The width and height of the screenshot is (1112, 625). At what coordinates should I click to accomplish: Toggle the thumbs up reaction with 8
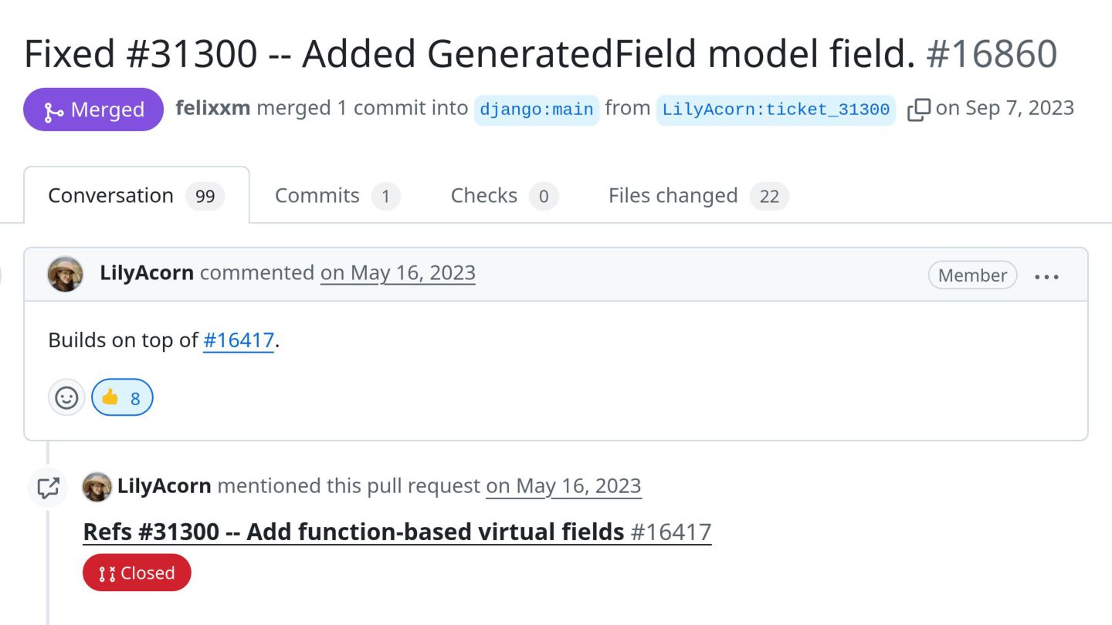122,397
